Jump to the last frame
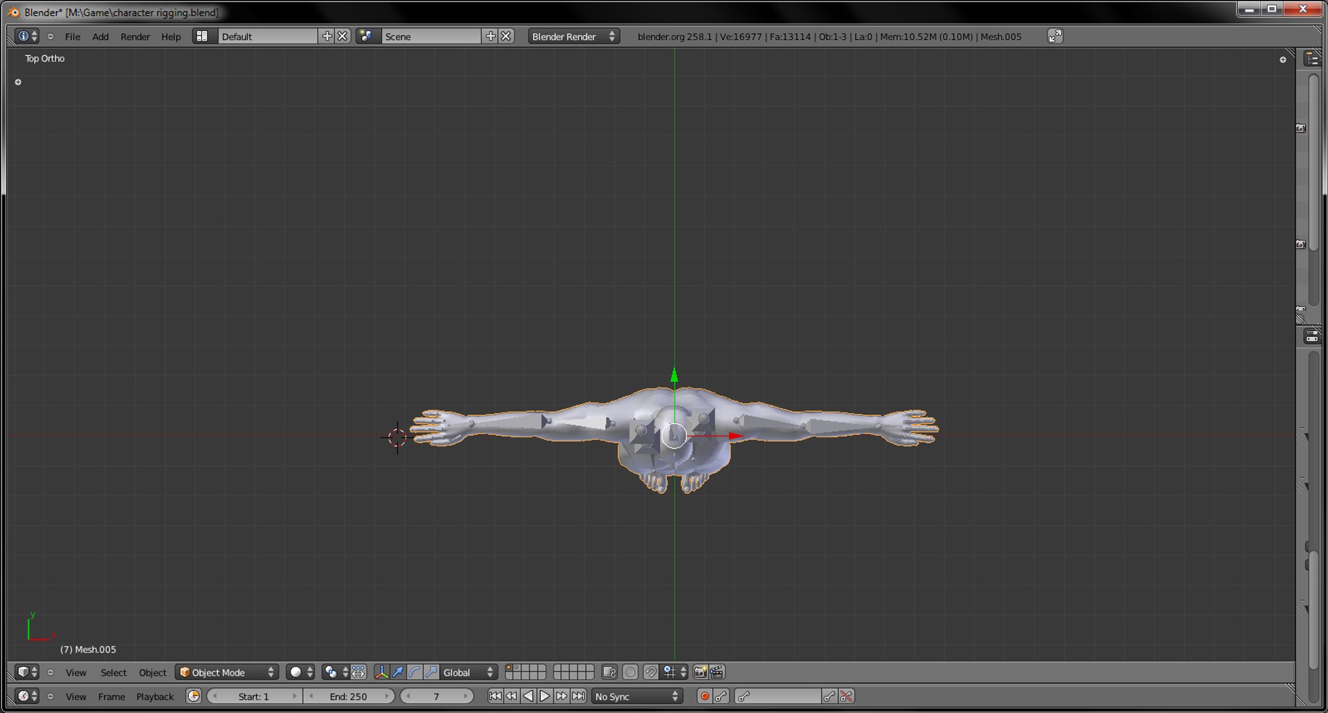This screenshot has width=1328, height=713. pyautogui.click(x=578, y=696)
